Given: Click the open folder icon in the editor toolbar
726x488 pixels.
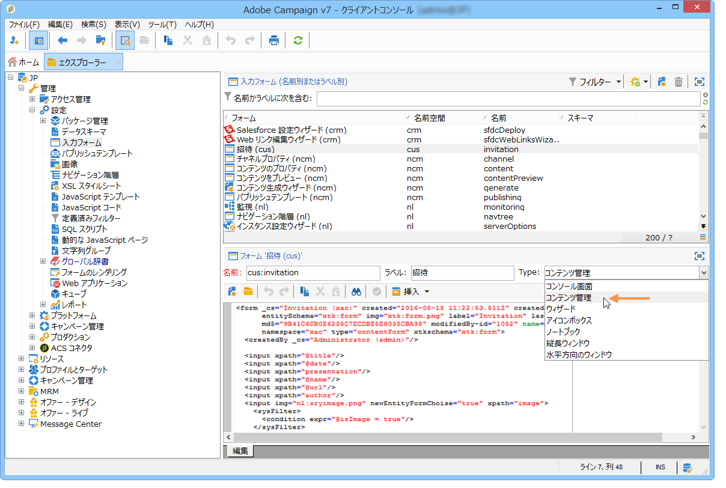Looking at the screenshot, I should (248, 291).
